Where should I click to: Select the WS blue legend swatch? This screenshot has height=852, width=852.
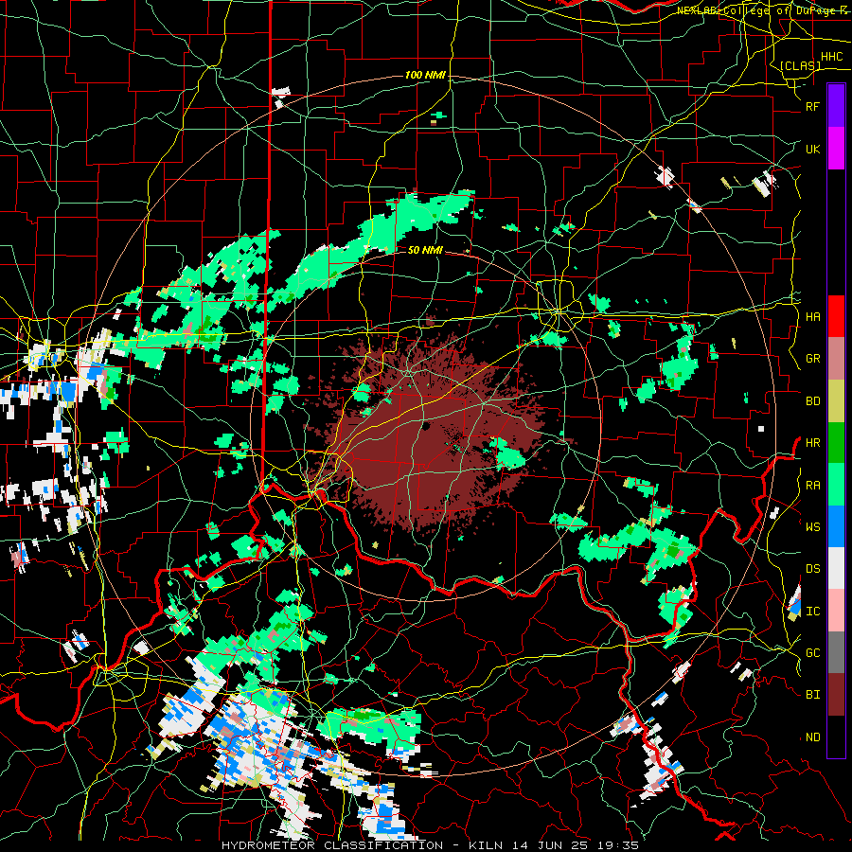836,526
